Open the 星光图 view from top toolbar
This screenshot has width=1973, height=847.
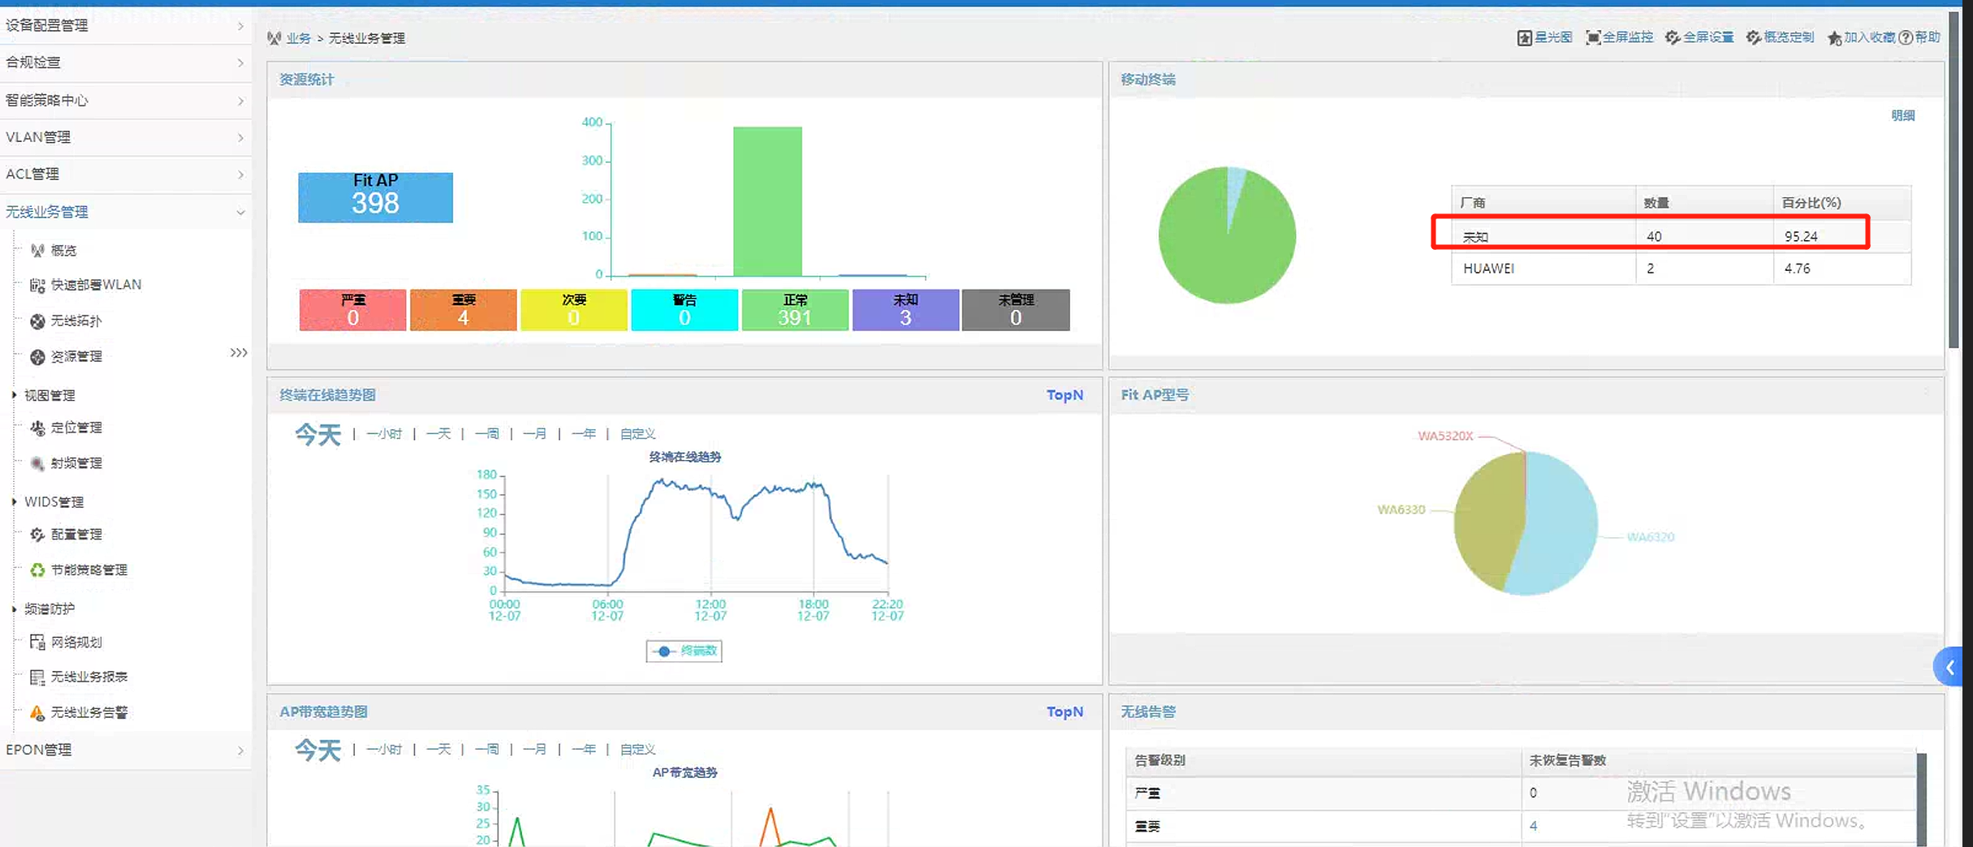point(1544,37)
